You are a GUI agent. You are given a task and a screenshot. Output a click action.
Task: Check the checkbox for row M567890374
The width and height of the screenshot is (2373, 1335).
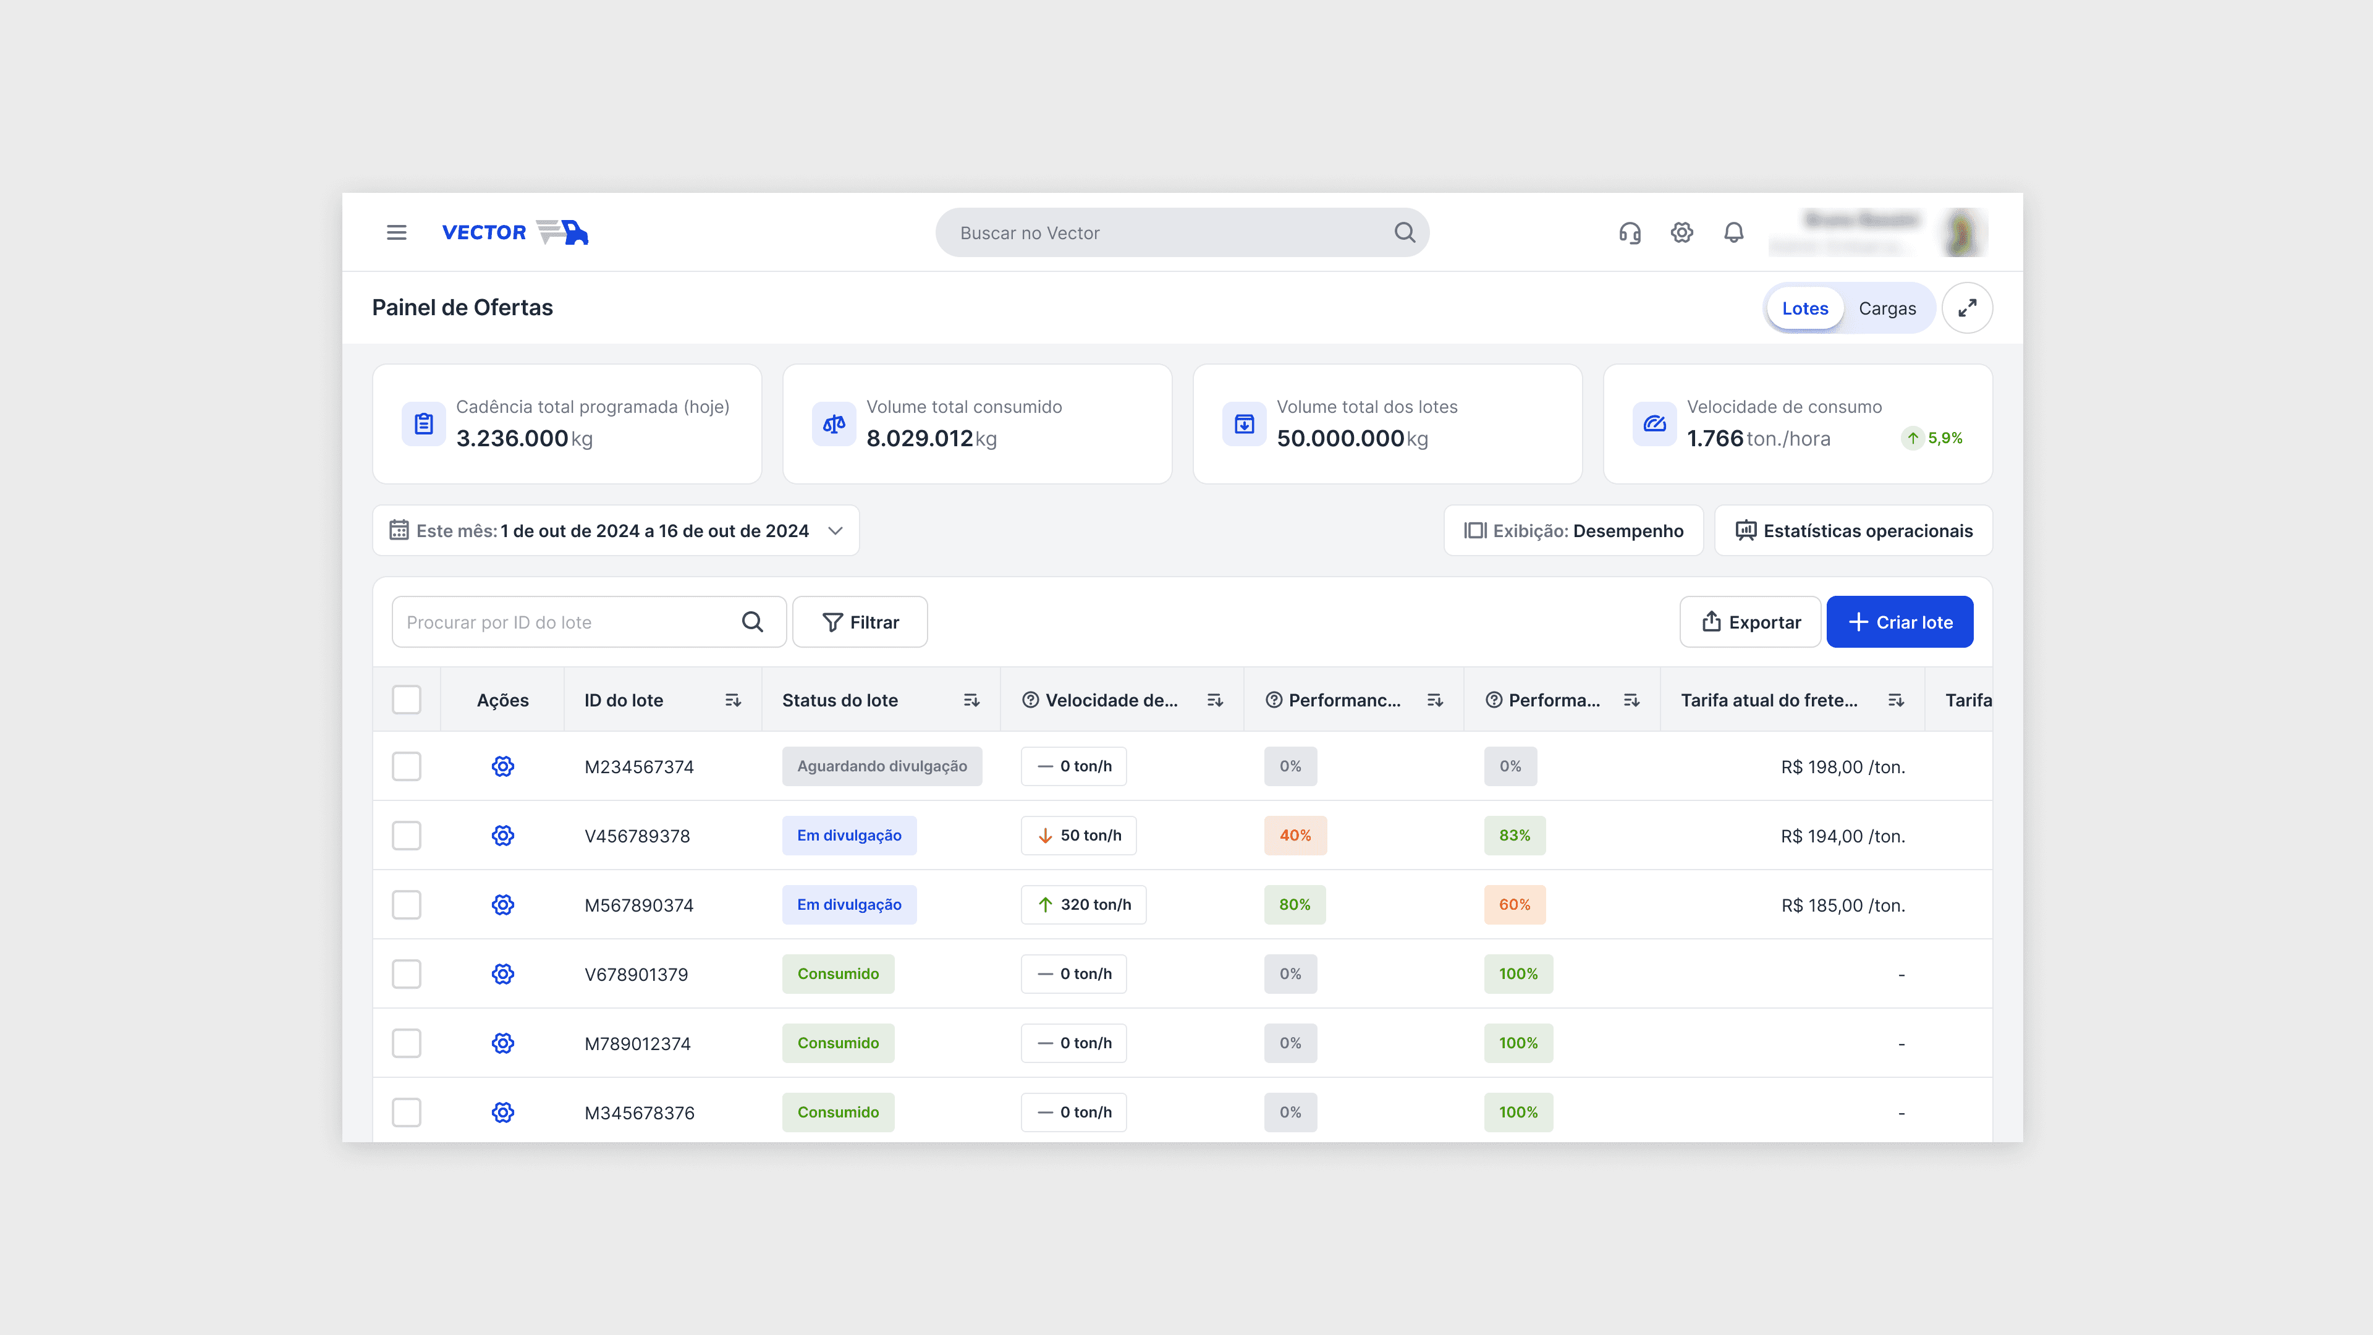click(406, 904)
